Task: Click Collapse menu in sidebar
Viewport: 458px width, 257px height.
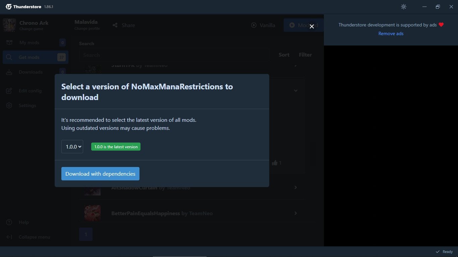Action: pyautogui.click(x=35, y=237)
